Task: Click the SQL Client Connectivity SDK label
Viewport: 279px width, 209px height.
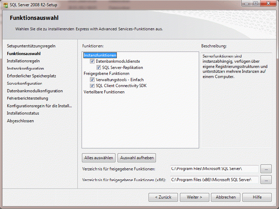Action: pos(121,86)
